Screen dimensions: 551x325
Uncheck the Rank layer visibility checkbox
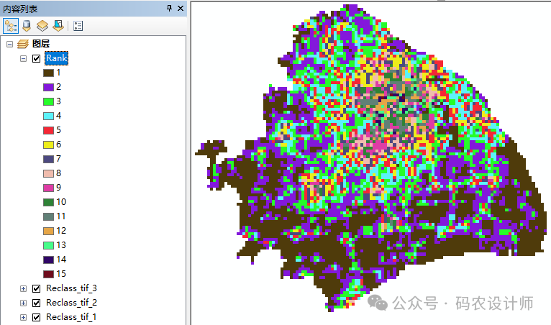[x=36, y=58]
